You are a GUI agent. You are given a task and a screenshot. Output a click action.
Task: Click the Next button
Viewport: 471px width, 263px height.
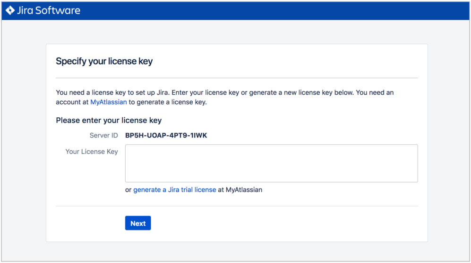[x=138, y=223]
